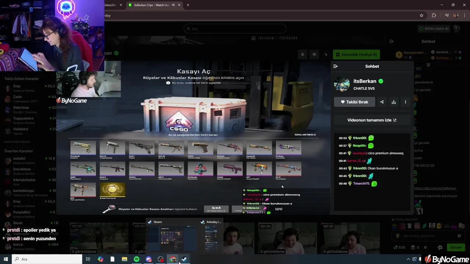Screen dimensions: 470x264
Task: Bookmark this page with the star icon
Action: pyautogui.click(x=422, y=15)
